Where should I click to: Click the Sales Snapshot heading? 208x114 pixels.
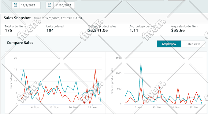[x=17, y=18]
